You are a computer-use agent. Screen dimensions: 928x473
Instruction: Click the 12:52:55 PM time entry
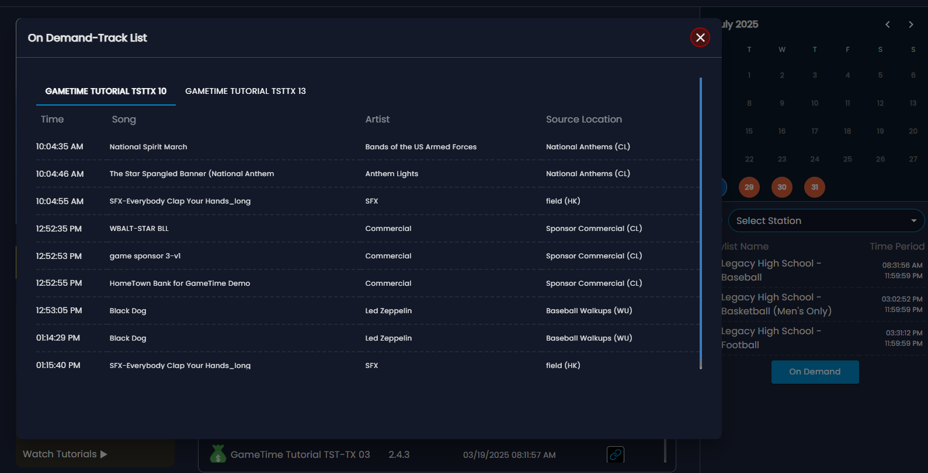pyautogui.click(x=59, y=283)
